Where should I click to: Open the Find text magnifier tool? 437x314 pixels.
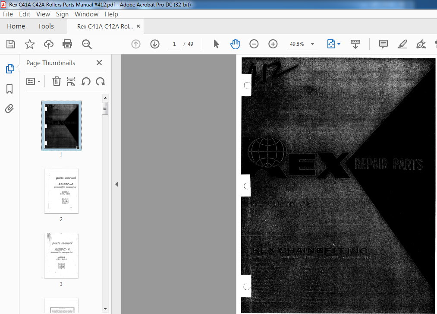[87, 44]
